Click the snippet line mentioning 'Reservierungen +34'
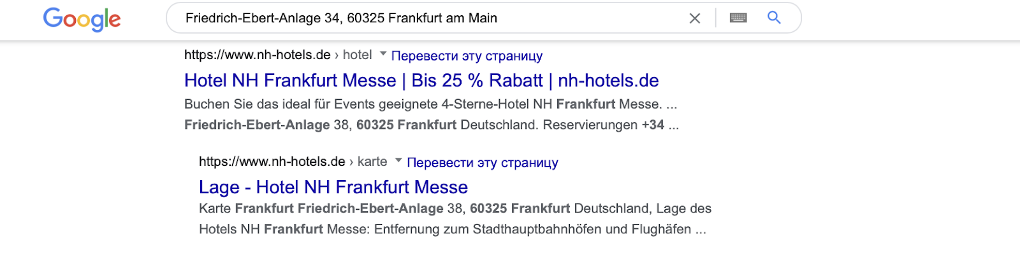This screenshot has height=255, width=1020. 432,125
